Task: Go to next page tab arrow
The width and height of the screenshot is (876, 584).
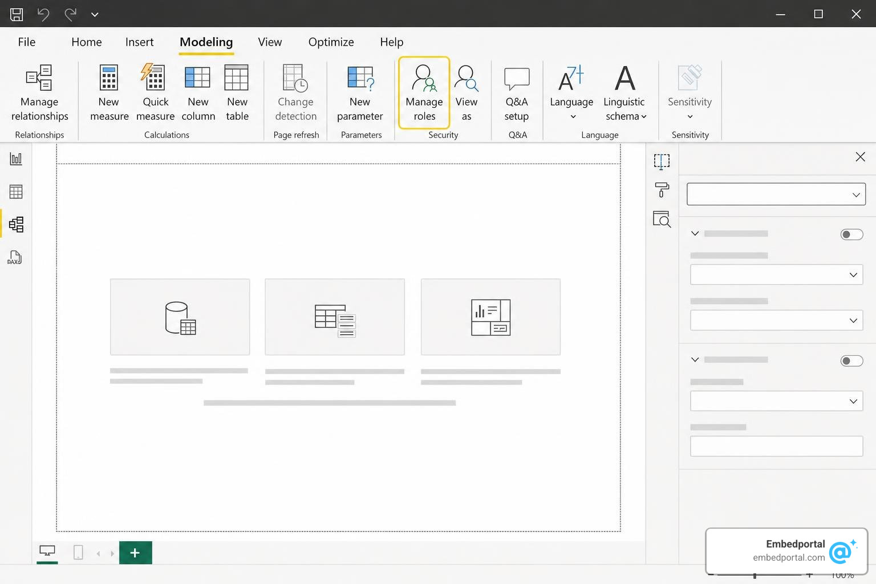Action: pyautogui.click(x=112, y=553)
